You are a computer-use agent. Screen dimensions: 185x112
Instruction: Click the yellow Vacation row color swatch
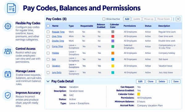coord(113,66)
